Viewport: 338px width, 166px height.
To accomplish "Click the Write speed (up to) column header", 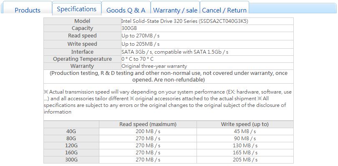I will [245, 124].
